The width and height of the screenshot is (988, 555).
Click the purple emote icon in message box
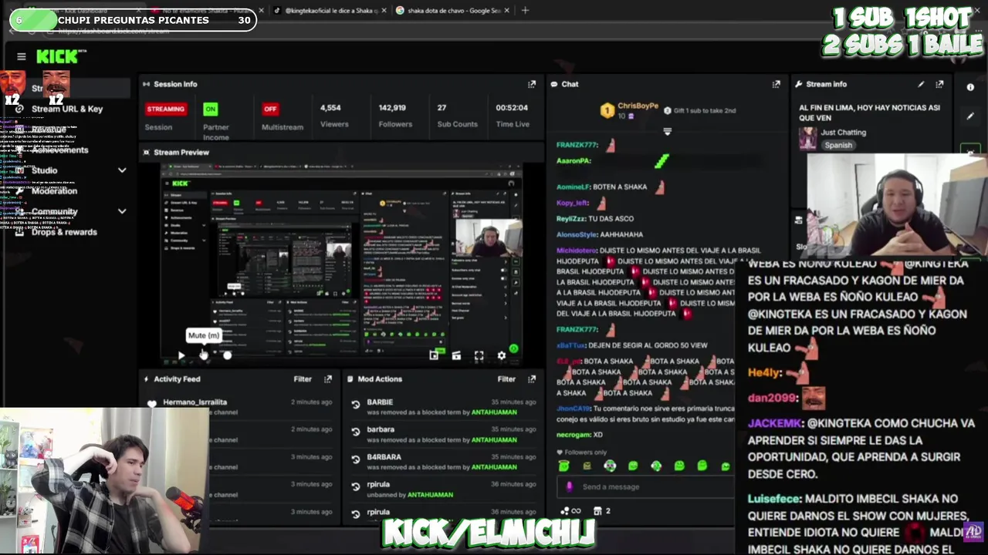(570, 486)
